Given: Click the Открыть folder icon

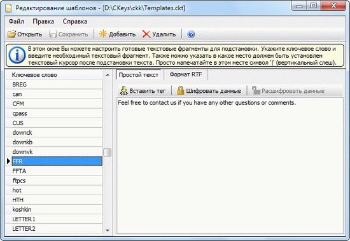Looking at the screenshot, I should (12, 34).
